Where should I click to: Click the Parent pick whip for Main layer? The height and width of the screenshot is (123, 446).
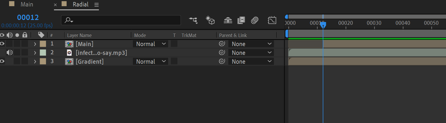tap(222, 44)
